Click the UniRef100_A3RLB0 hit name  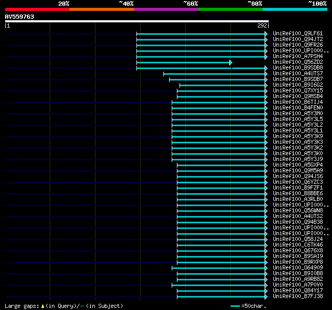(298, 199)
